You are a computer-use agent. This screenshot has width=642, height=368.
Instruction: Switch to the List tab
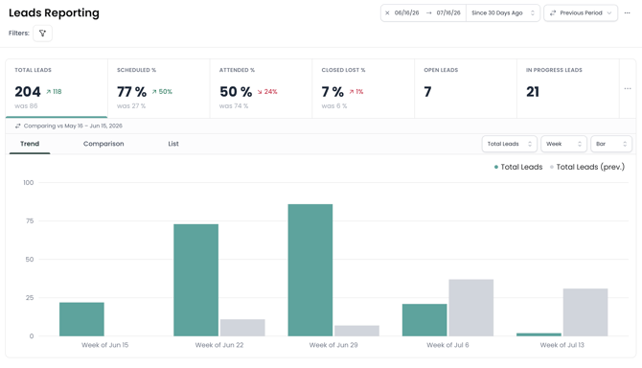pos(173,144)
